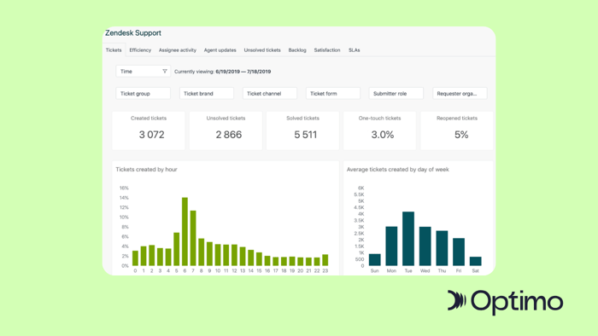Select the Agent updates tab

[220, 49]
